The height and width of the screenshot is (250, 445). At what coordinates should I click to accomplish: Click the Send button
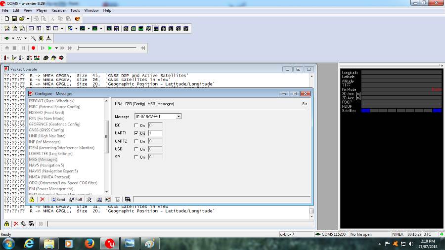pos(58,200)
